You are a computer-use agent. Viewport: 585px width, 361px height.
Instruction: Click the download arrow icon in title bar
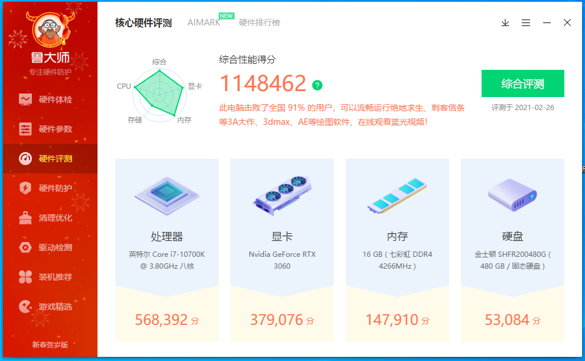coord(505,23)
